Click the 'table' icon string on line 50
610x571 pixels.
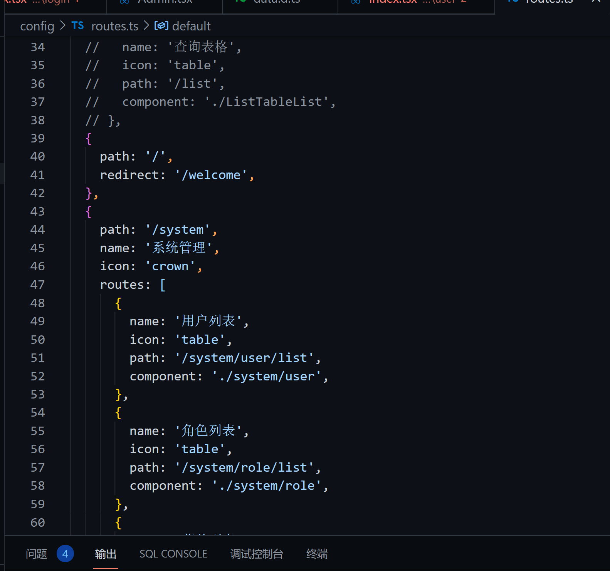(x=200, y=340)
